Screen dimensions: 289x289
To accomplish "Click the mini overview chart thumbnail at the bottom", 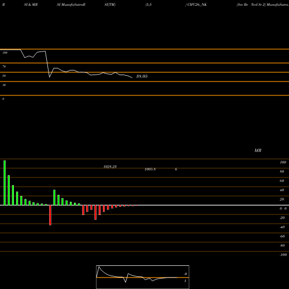I will coord(143,277).
